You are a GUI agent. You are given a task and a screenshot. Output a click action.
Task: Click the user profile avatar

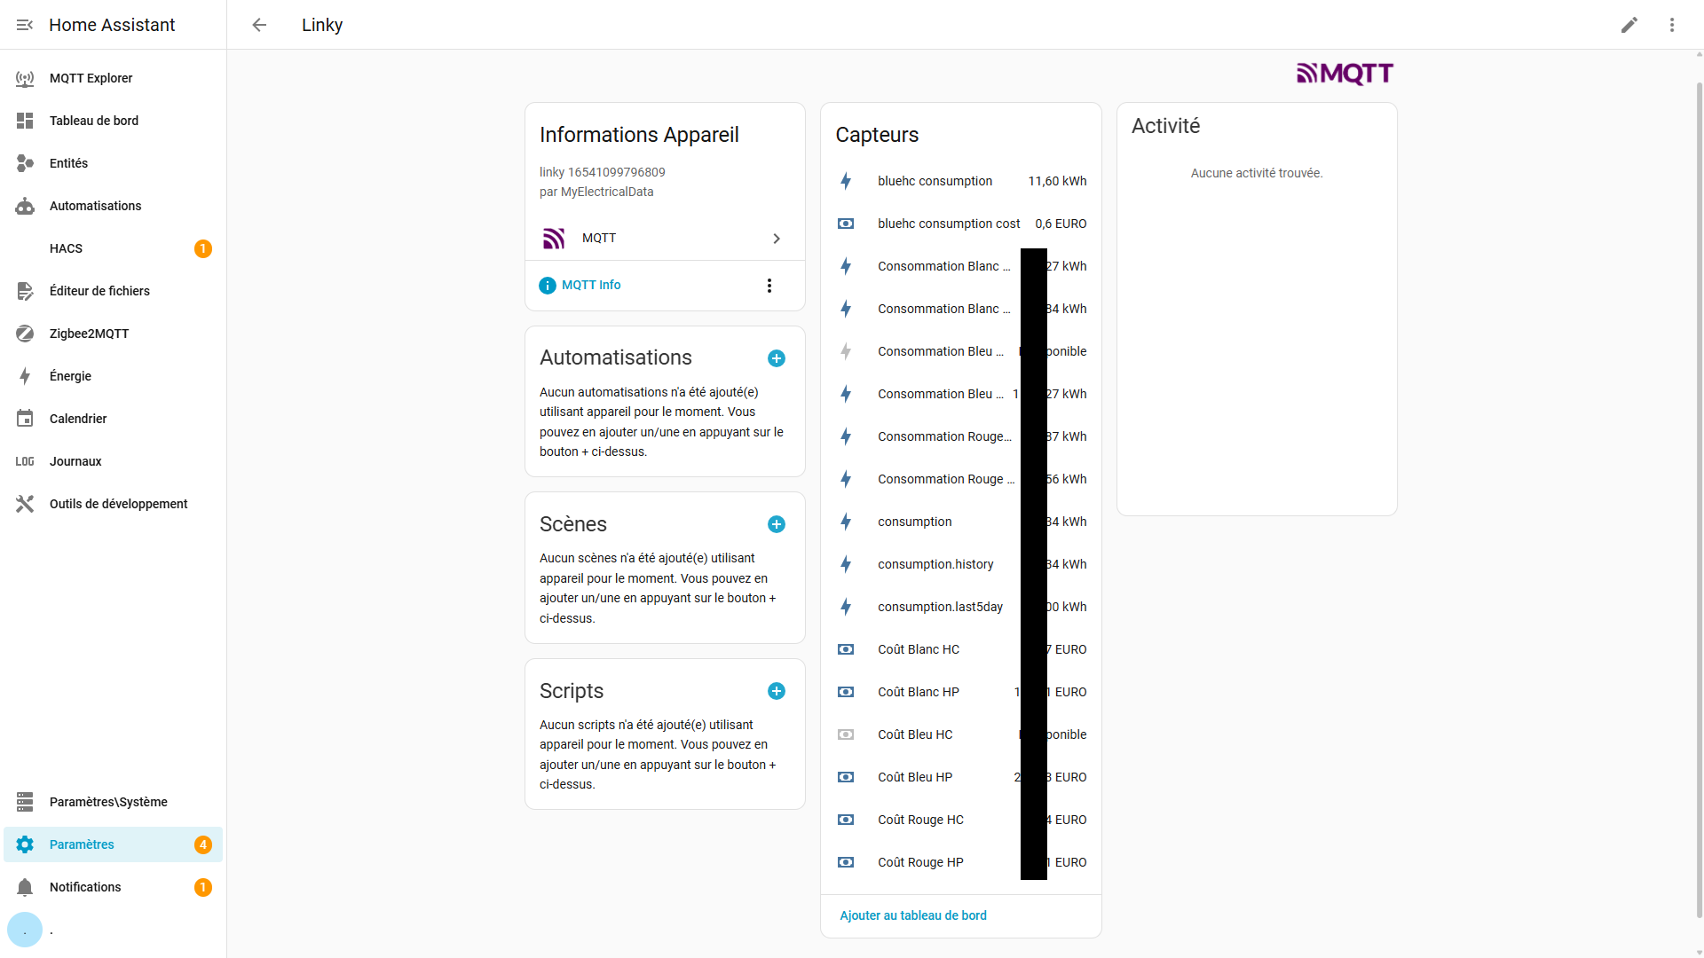coord(25,930)
